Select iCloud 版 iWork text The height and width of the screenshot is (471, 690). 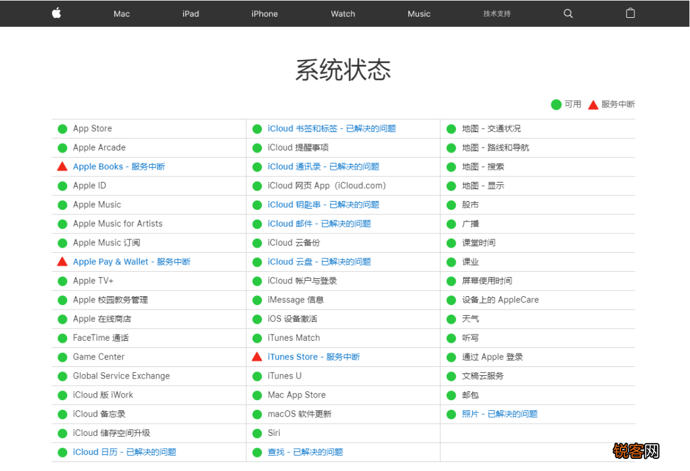(x=103, y=394)
